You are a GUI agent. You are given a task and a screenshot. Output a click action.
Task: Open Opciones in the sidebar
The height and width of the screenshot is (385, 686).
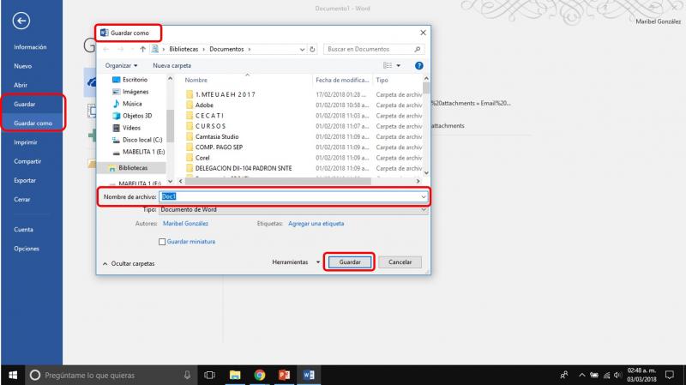27,249
